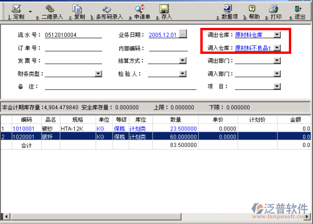This screenshot has width=313, height=224.
Task: Click the 条形码录入 barcode entry icon
Action: pos(107,9)
